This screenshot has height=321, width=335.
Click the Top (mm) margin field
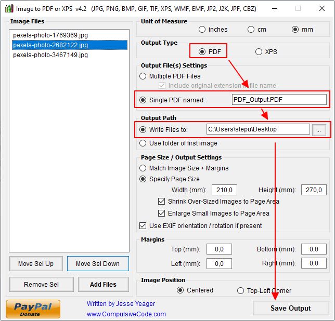click(219, 249)
